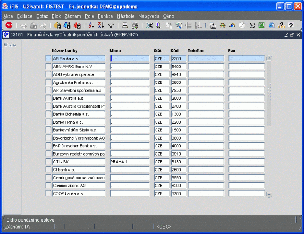Click the name BNP Dresdner Bank a.s.
304x234 pixels.
coord(79,146)
